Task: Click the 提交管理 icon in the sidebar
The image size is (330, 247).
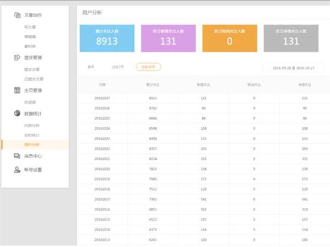Action: point(17,58)
